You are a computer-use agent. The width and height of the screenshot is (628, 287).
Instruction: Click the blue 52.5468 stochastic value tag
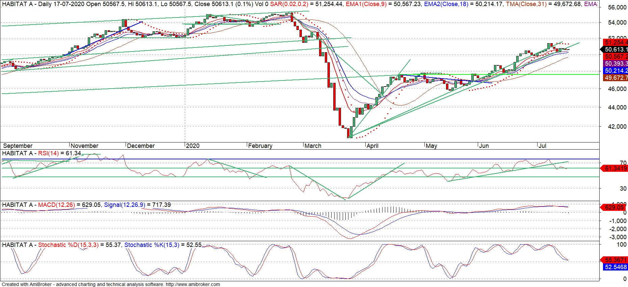(x=616, y=267)
